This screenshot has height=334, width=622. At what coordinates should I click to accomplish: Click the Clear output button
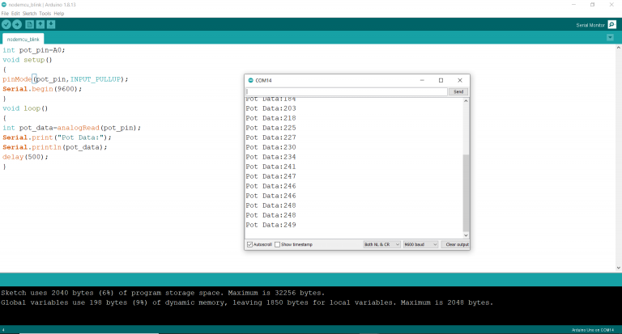[x=456, y=244]
